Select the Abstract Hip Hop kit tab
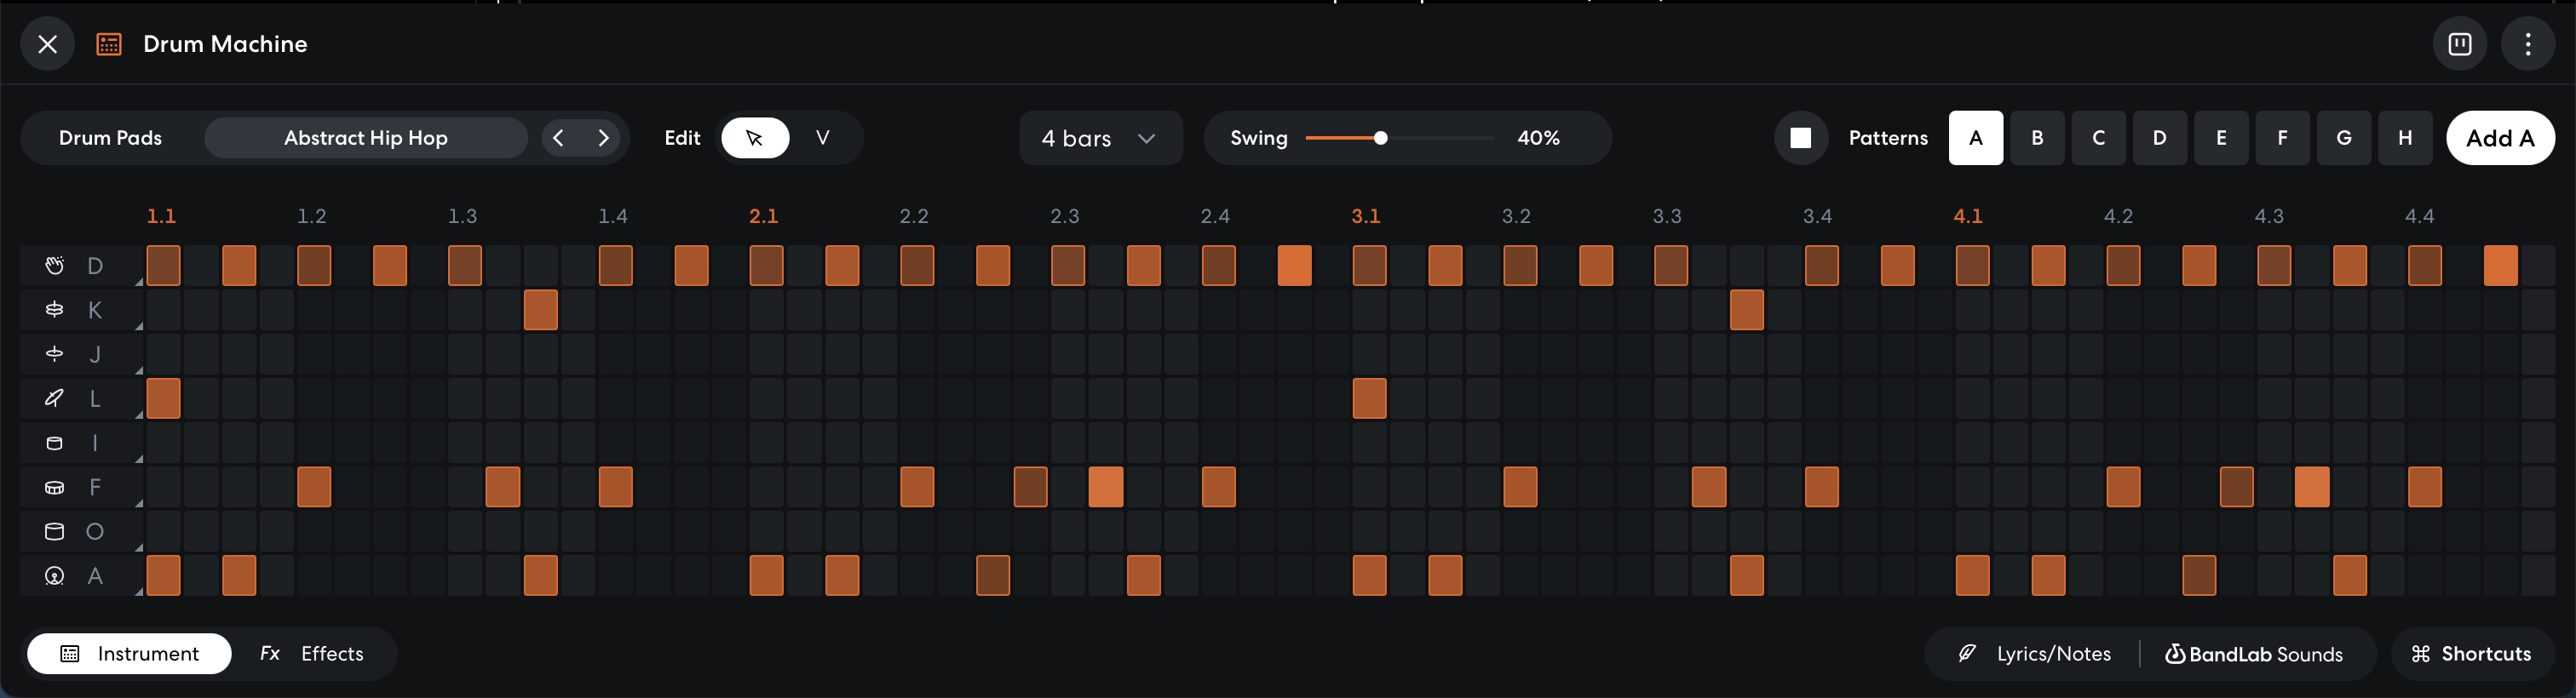This screenshot has height=698, width=2576. click(x=366, y=138)
